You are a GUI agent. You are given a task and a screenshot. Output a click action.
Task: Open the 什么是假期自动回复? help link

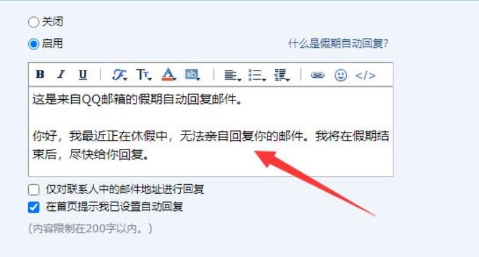(338, 44)
